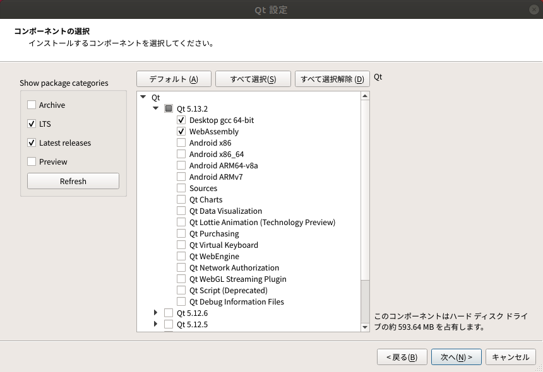
Task: Select Desktop gcc 64-bit row label
Action: [x=222, y=120]
